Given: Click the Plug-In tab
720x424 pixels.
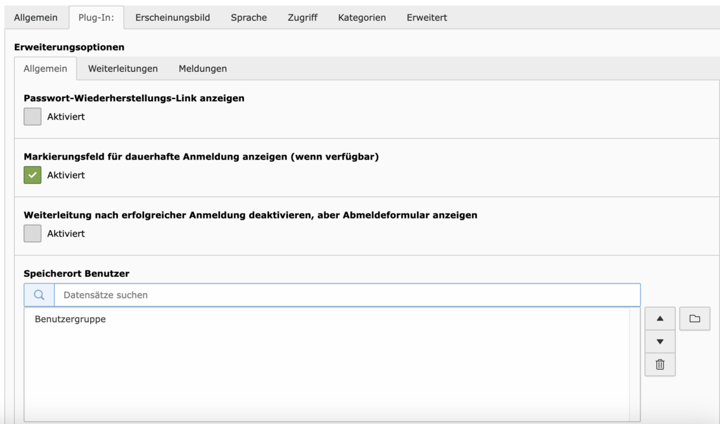Looking at the screenshot, I should coord(96,18).
